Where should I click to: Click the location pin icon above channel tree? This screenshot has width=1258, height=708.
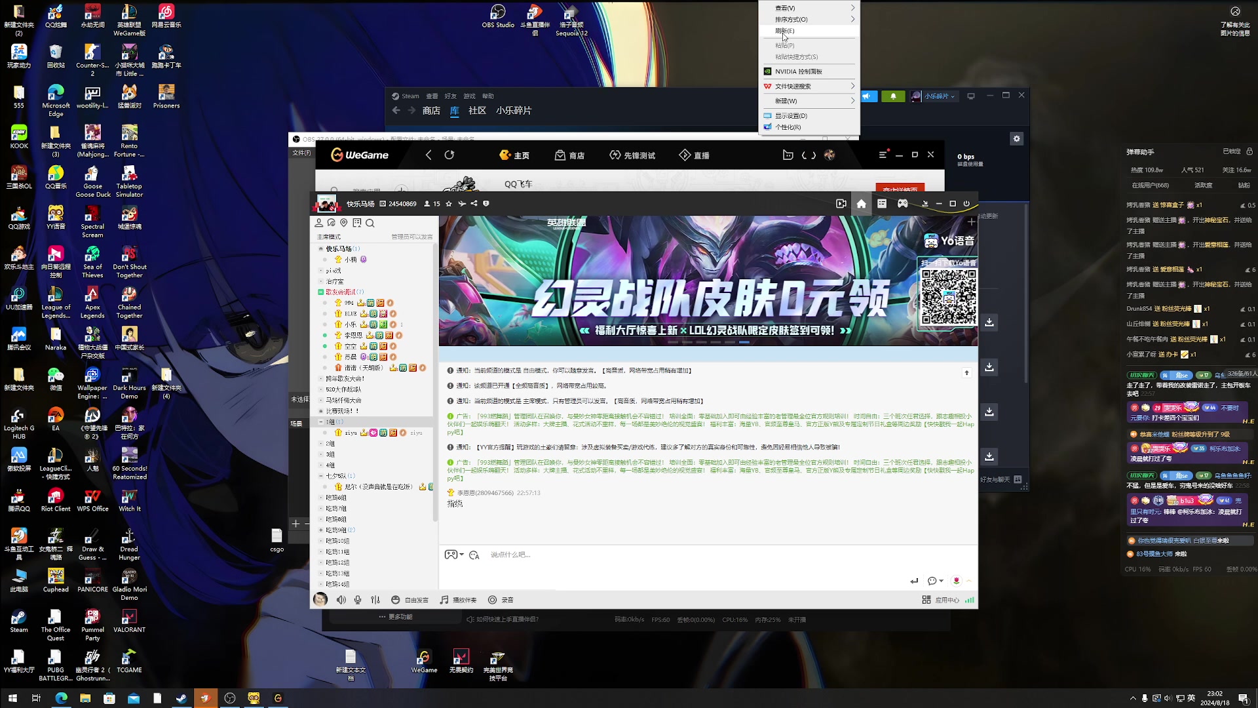(343, 223)
